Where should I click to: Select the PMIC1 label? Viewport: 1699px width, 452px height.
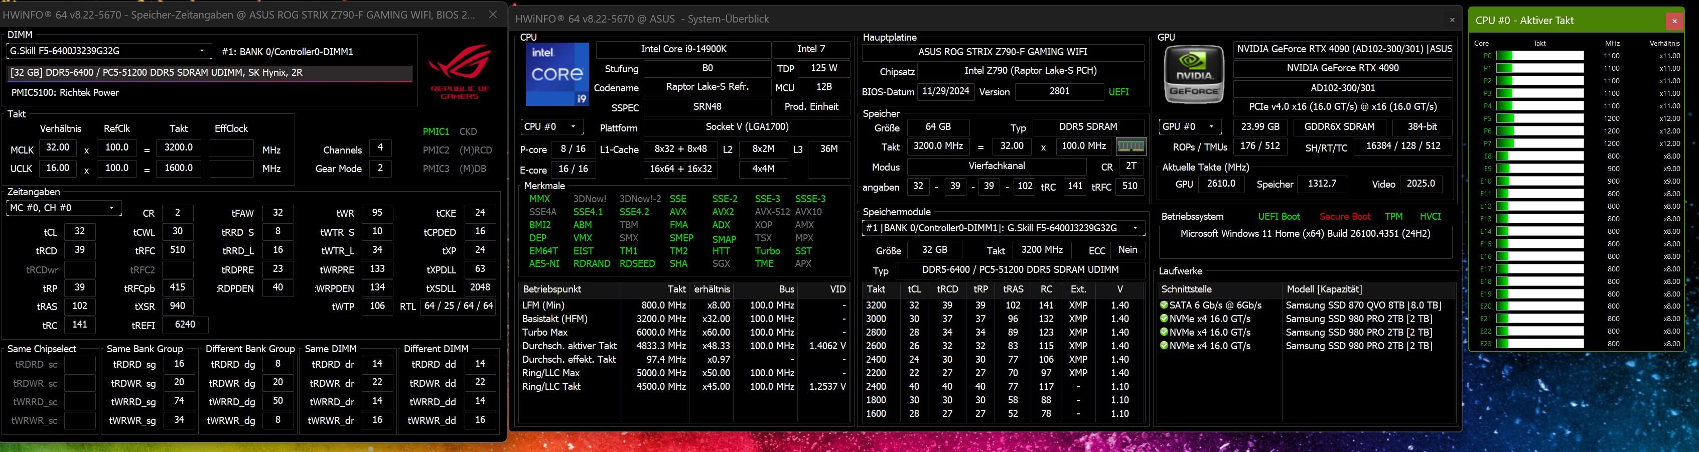[436, 131]
